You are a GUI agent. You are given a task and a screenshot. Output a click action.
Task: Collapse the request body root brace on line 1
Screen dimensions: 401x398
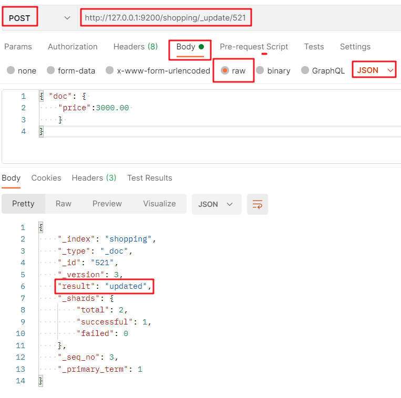pos(41,97)
